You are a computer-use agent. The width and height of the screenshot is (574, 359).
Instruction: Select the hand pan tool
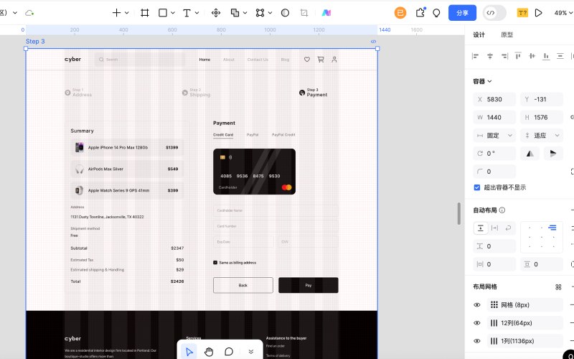(x=209, y=352)
